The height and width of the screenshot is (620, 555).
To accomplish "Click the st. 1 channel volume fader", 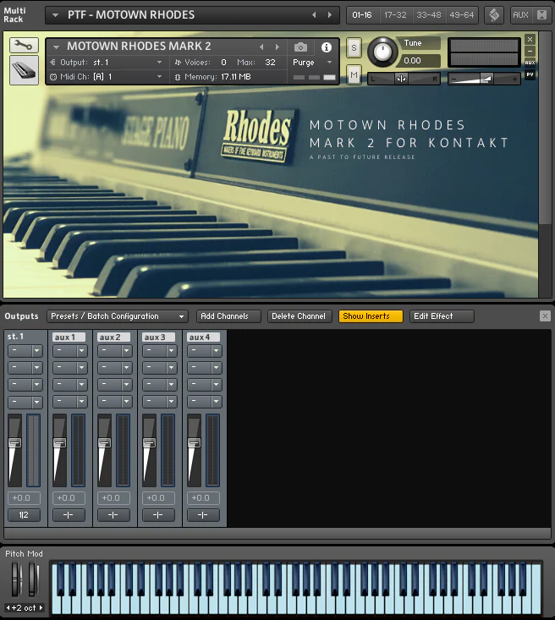I will tap(15, 443).
